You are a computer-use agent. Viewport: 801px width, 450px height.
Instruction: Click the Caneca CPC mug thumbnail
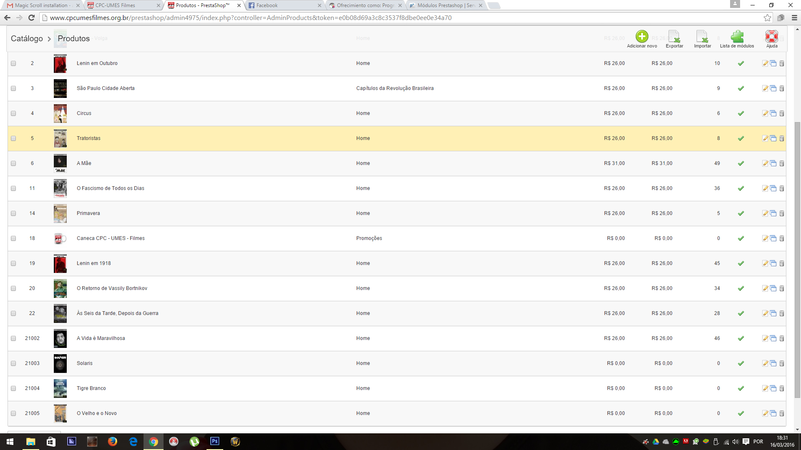click(60, 238)
